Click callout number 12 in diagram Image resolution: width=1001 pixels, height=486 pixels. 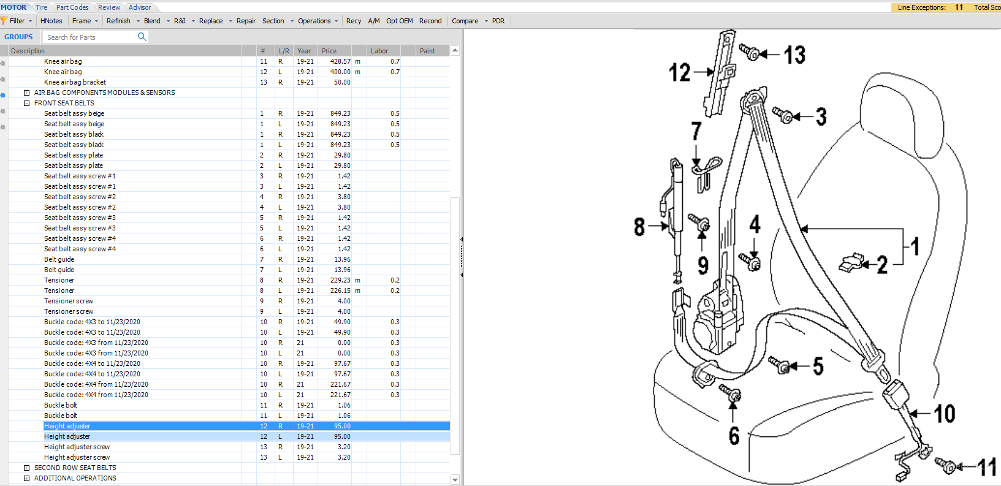[x=679, y=73]
